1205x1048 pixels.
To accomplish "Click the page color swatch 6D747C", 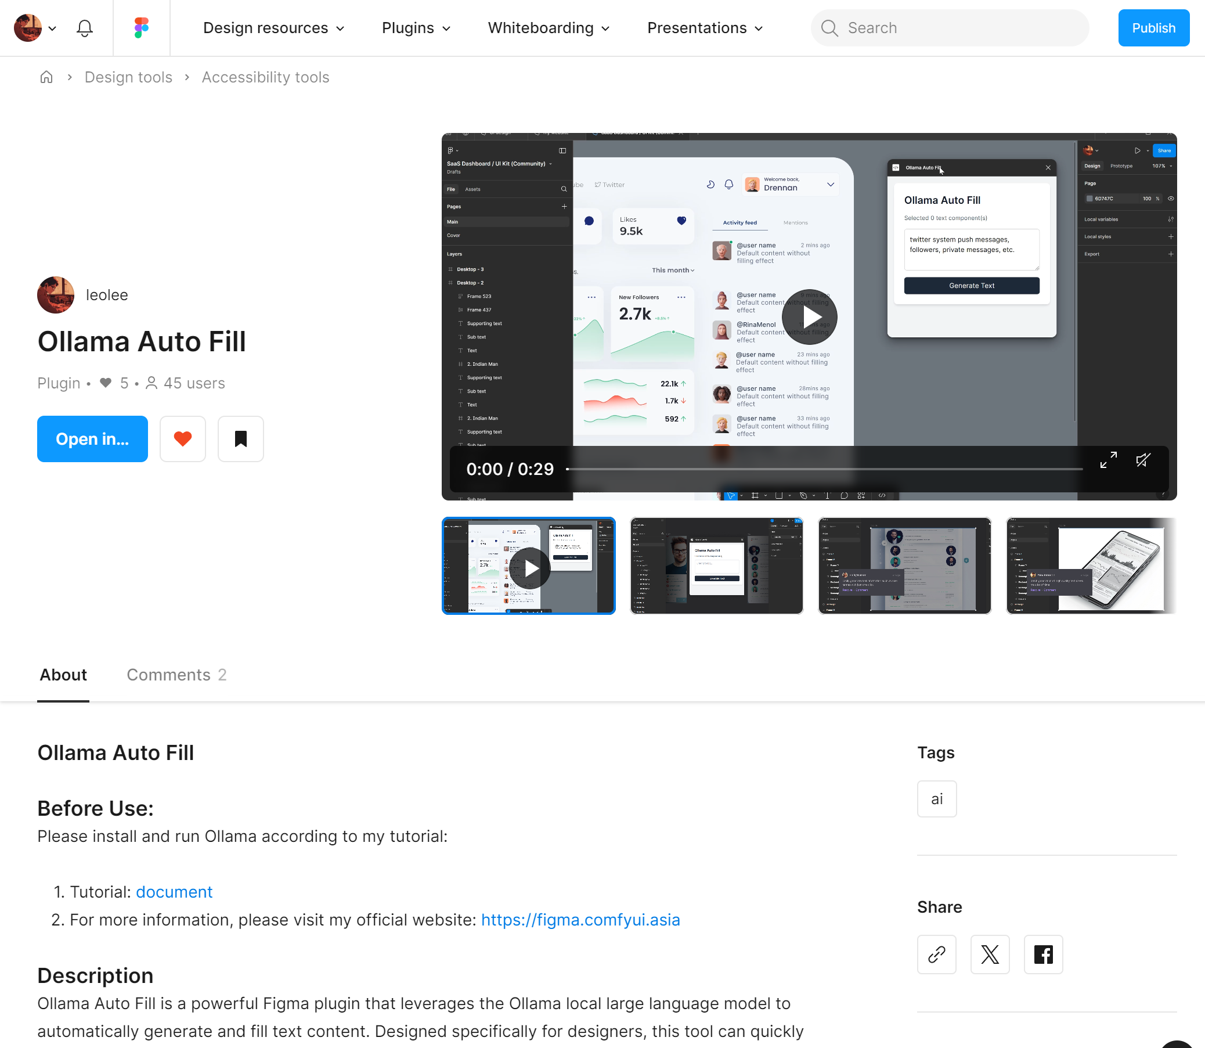I will [x=1089, y=199].
